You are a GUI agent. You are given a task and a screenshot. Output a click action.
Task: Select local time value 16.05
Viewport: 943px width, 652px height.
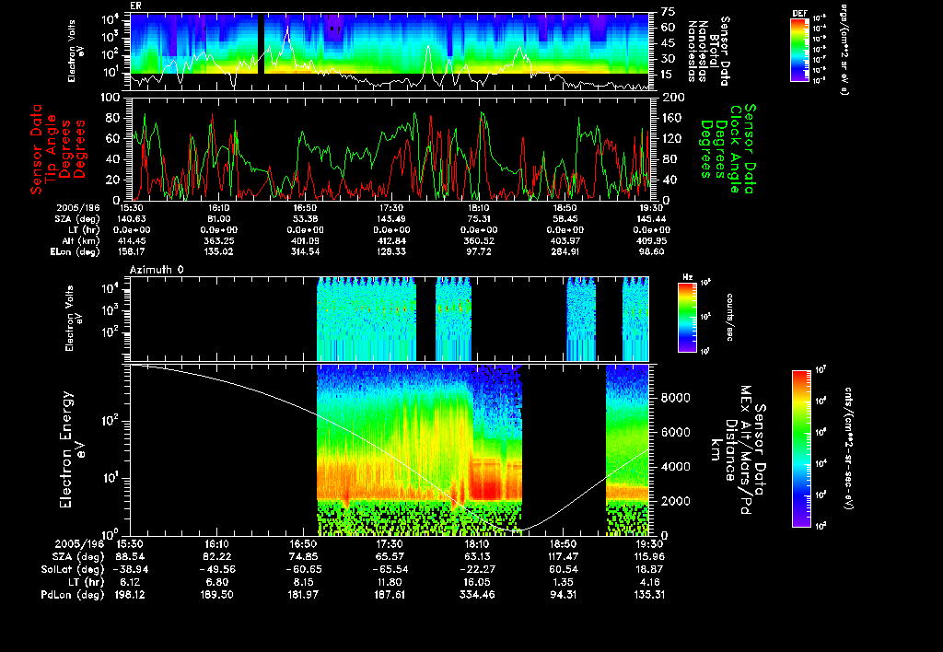(476, 582)
